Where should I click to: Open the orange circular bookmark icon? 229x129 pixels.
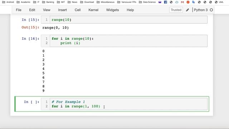[x=188, y=2]
